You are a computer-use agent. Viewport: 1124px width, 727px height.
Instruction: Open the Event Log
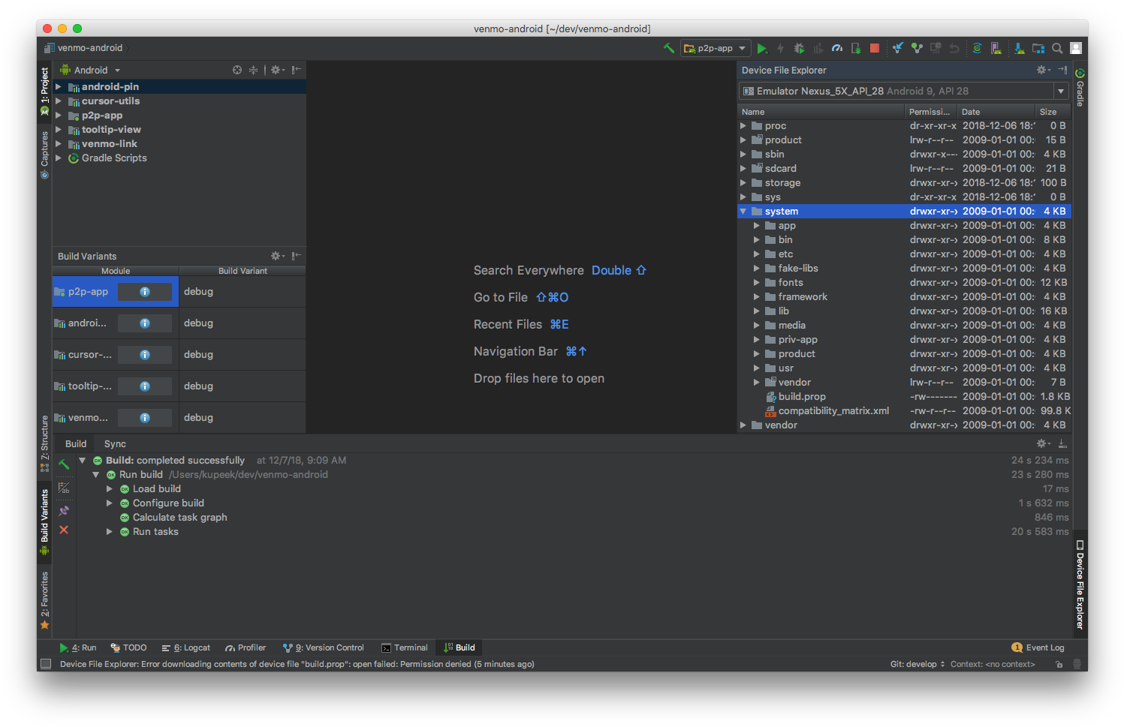[x=1038, y=647]
